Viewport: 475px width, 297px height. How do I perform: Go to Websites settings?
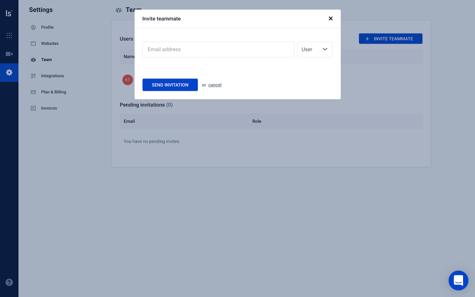(x=50, y=43)
